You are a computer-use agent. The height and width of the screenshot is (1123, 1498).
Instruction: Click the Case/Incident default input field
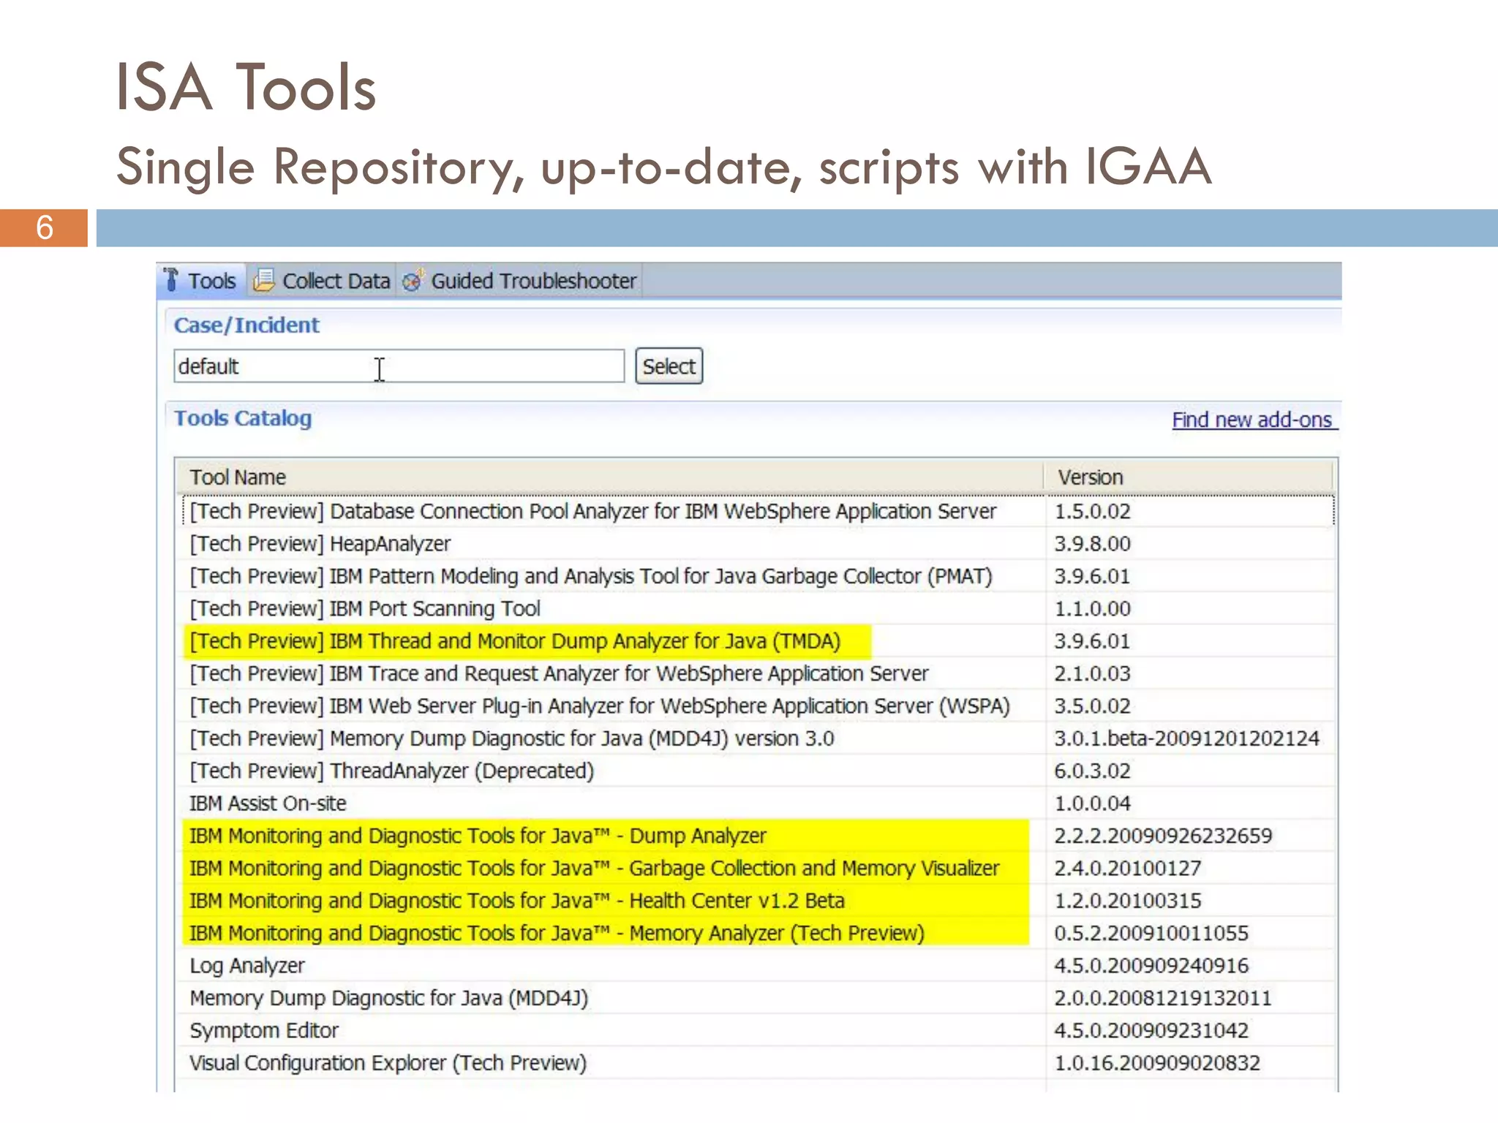(x=399, y=366)
